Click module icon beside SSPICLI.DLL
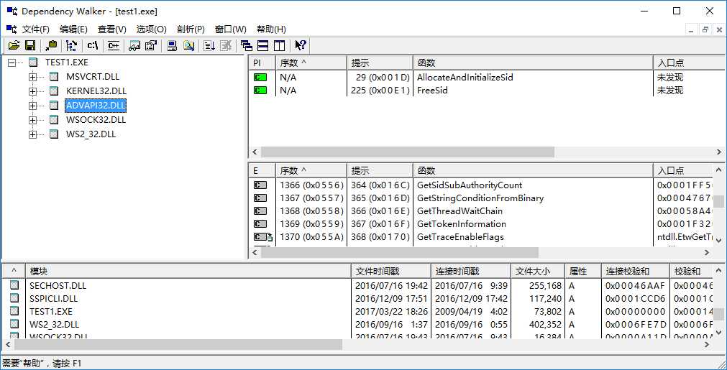The image size is (727, 370). point(15,299)
